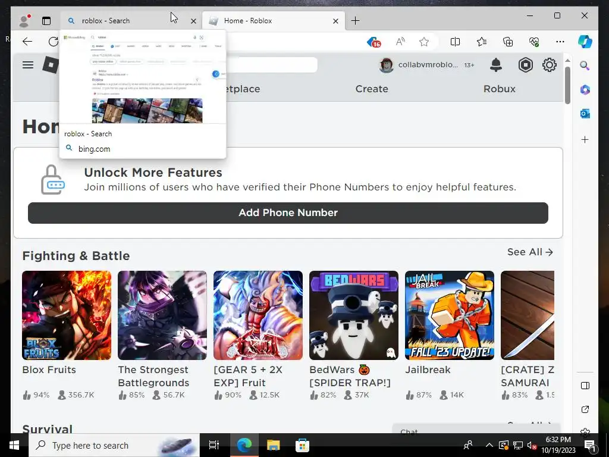
Task: Click the Edge icon on taskbar
Action: coord(244,445)
